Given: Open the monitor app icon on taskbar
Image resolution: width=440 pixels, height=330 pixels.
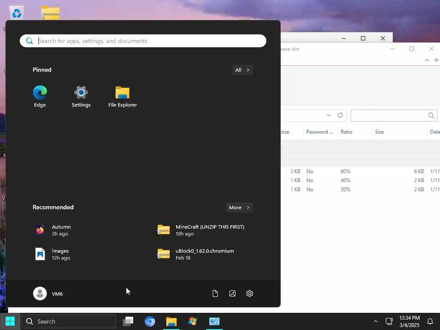Looking at the screenshot, I should [214, 321].
